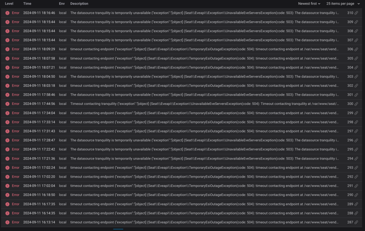Click the local env value at 16:18:50
The image size is (365, 231).
click(x=63, y=195)
